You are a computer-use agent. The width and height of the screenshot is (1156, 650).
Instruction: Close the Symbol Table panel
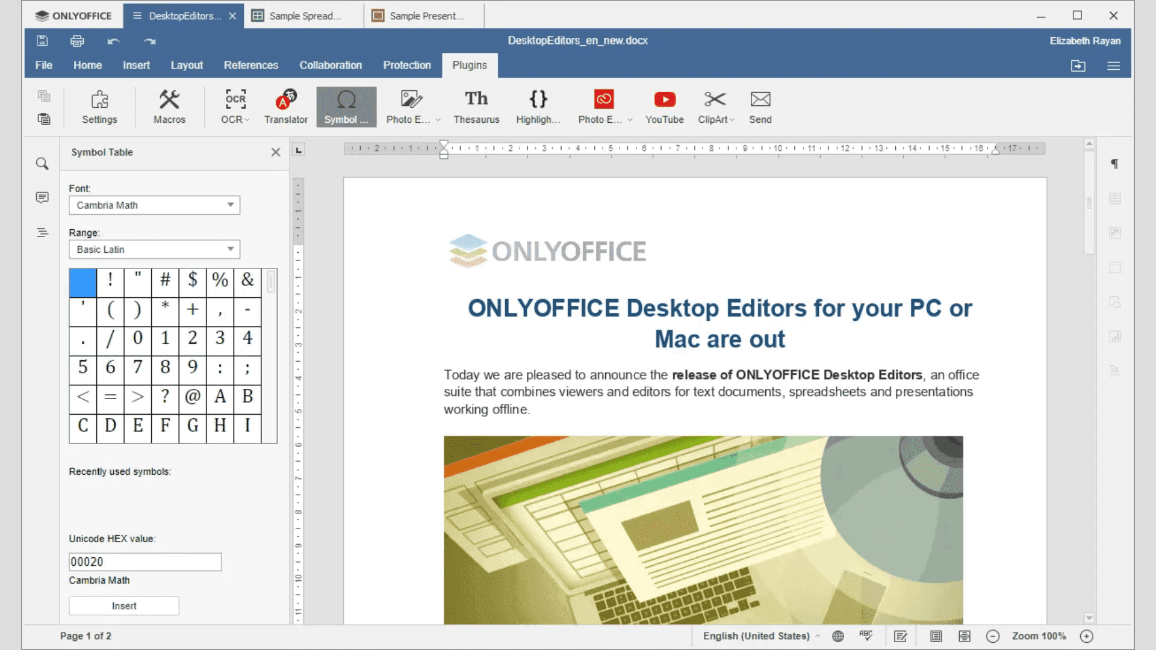(276, 152)
